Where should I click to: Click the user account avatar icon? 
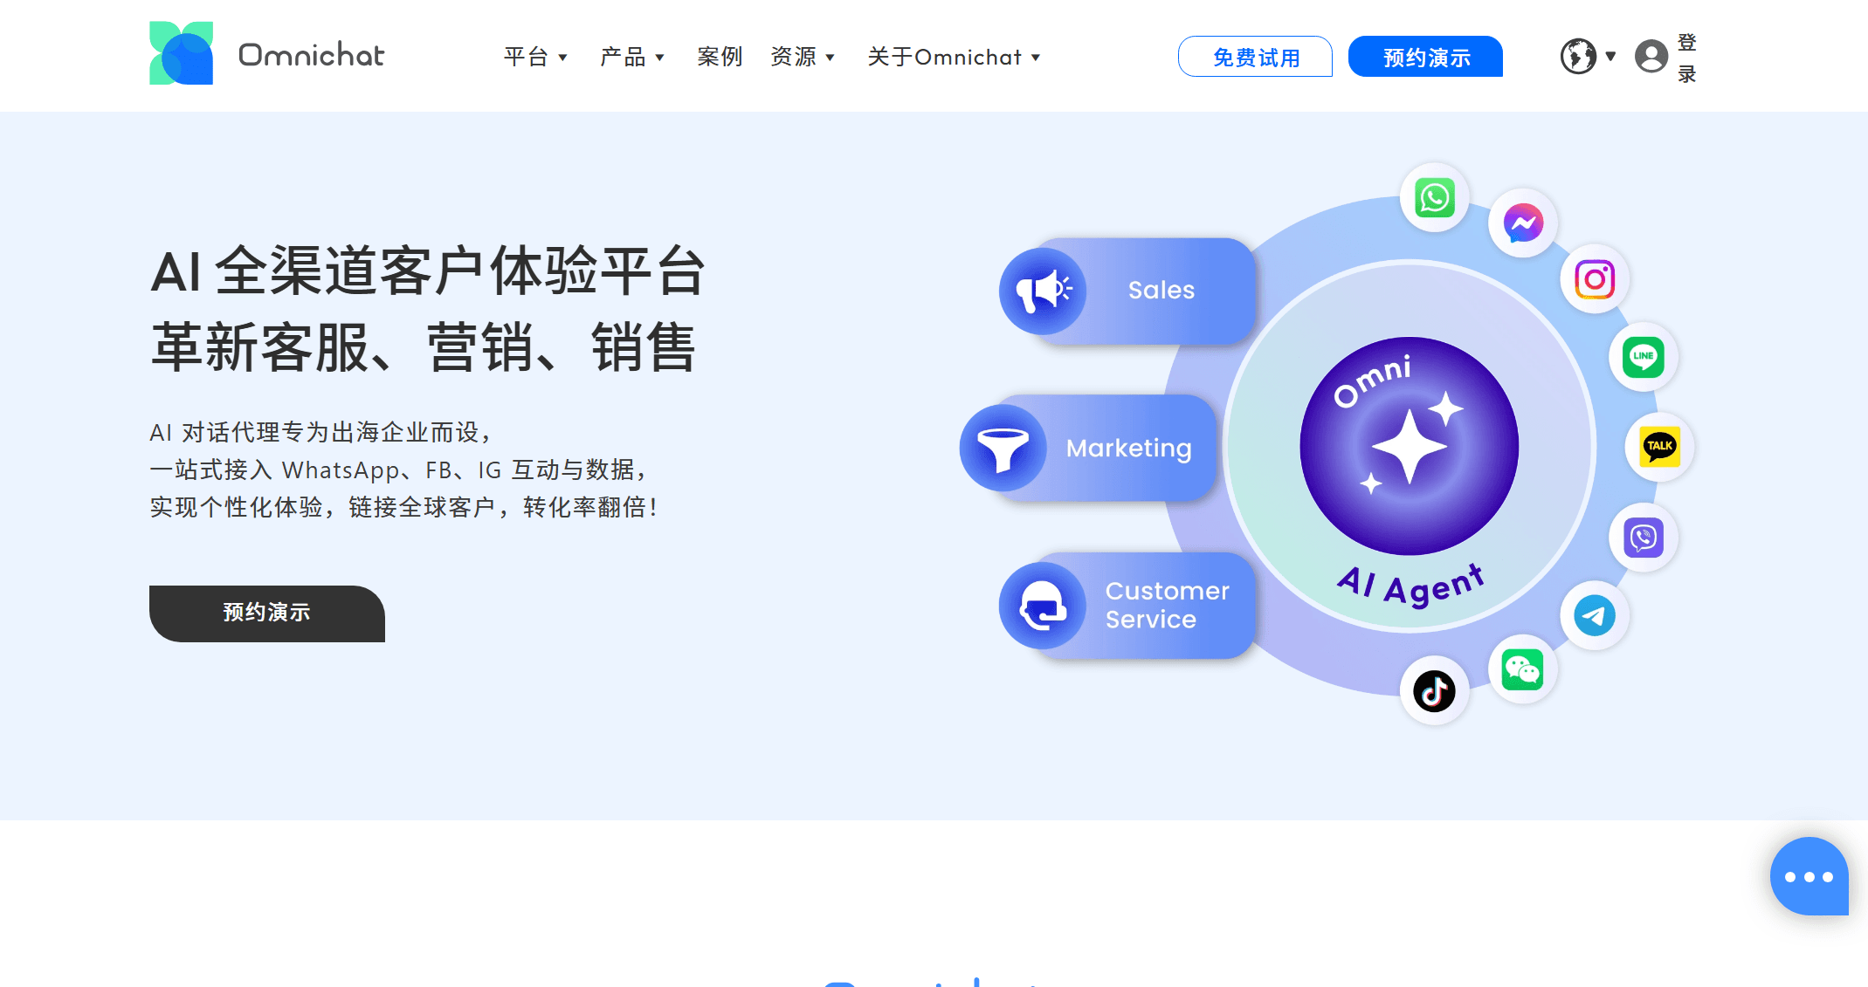pos(1651,55)
